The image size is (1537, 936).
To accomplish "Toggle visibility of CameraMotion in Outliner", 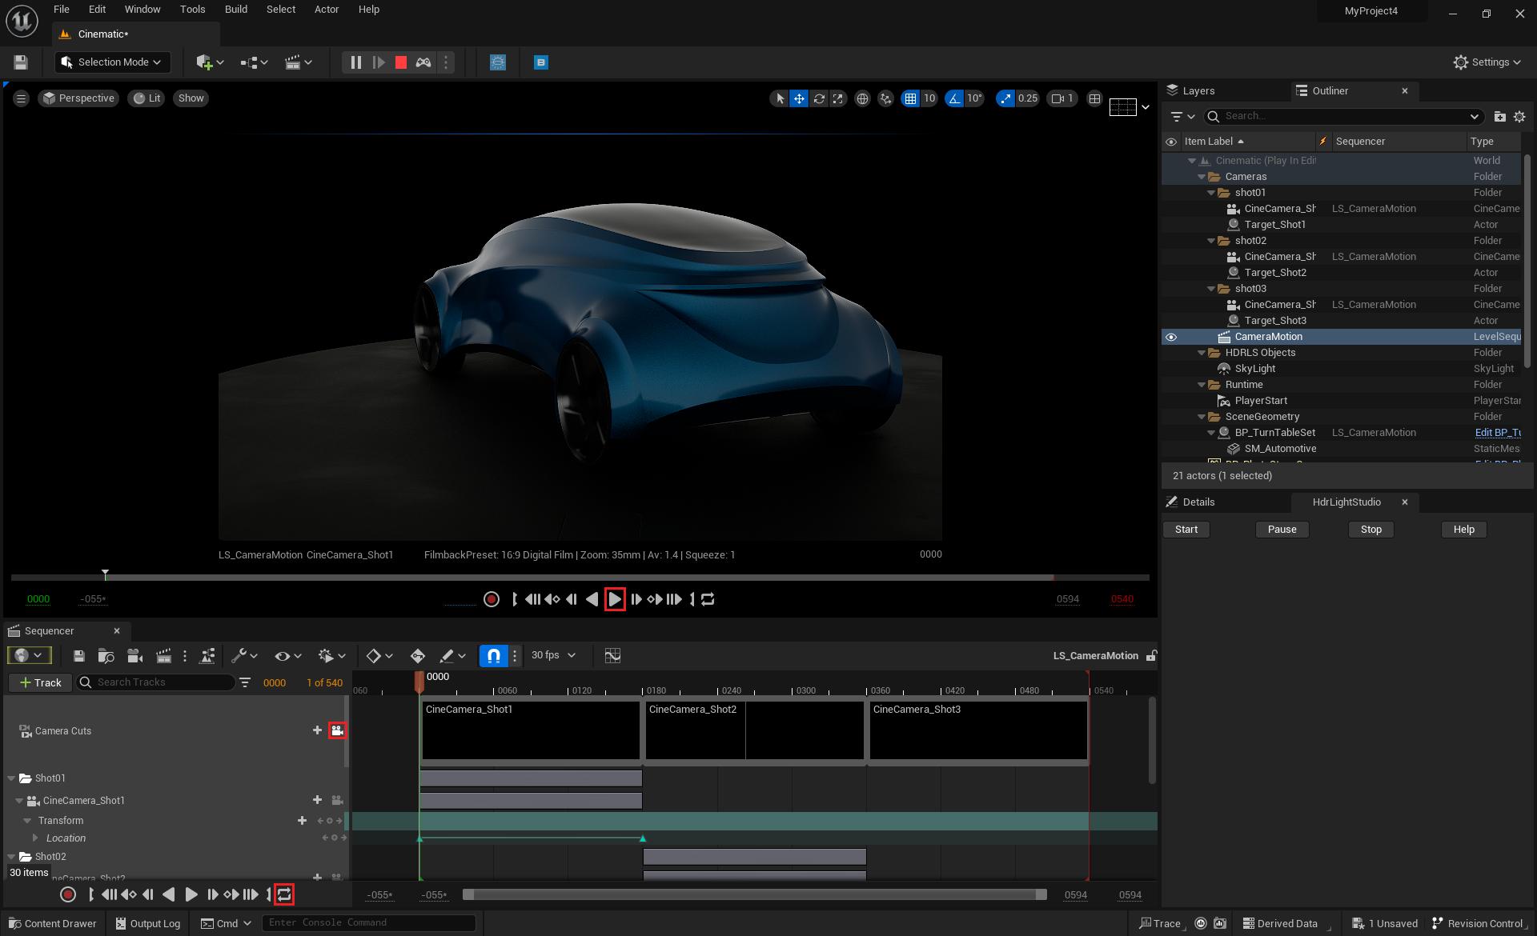I will point(1170,336).
